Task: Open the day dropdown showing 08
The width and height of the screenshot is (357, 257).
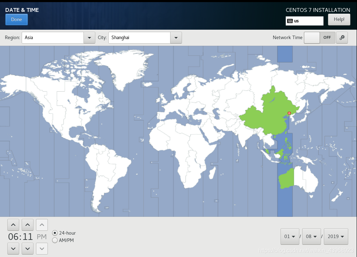Action: 312,236
